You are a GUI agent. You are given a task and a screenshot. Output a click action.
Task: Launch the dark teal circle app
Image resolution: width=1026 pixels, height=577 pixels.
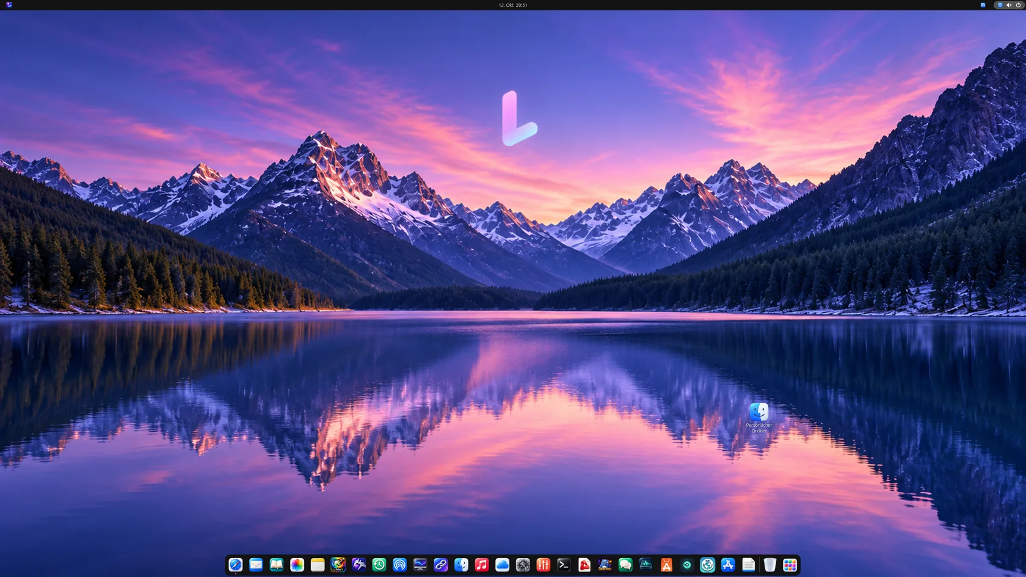click(687, 565)
